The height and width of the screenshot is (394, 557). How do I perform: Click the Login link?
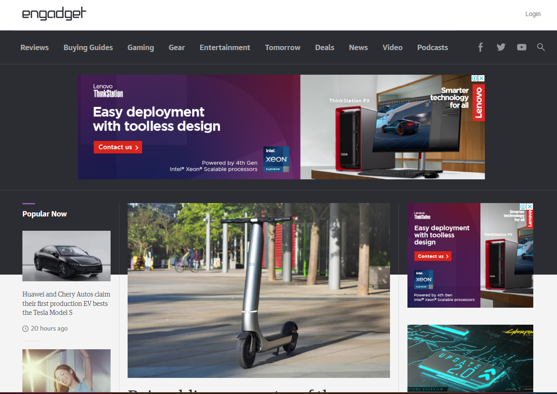(533, 14)
